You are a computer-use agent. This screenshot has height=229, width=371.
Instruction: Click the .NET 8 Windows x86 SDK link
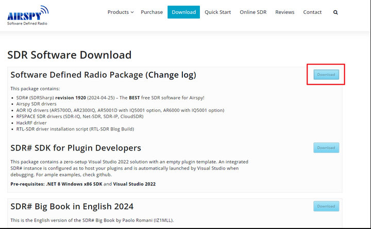74,184
